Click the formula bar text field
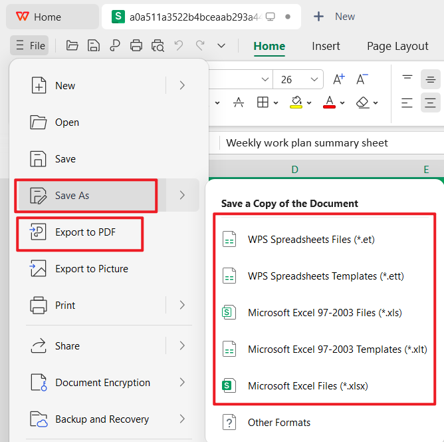The image size is (444, 442). pos(332,143)
